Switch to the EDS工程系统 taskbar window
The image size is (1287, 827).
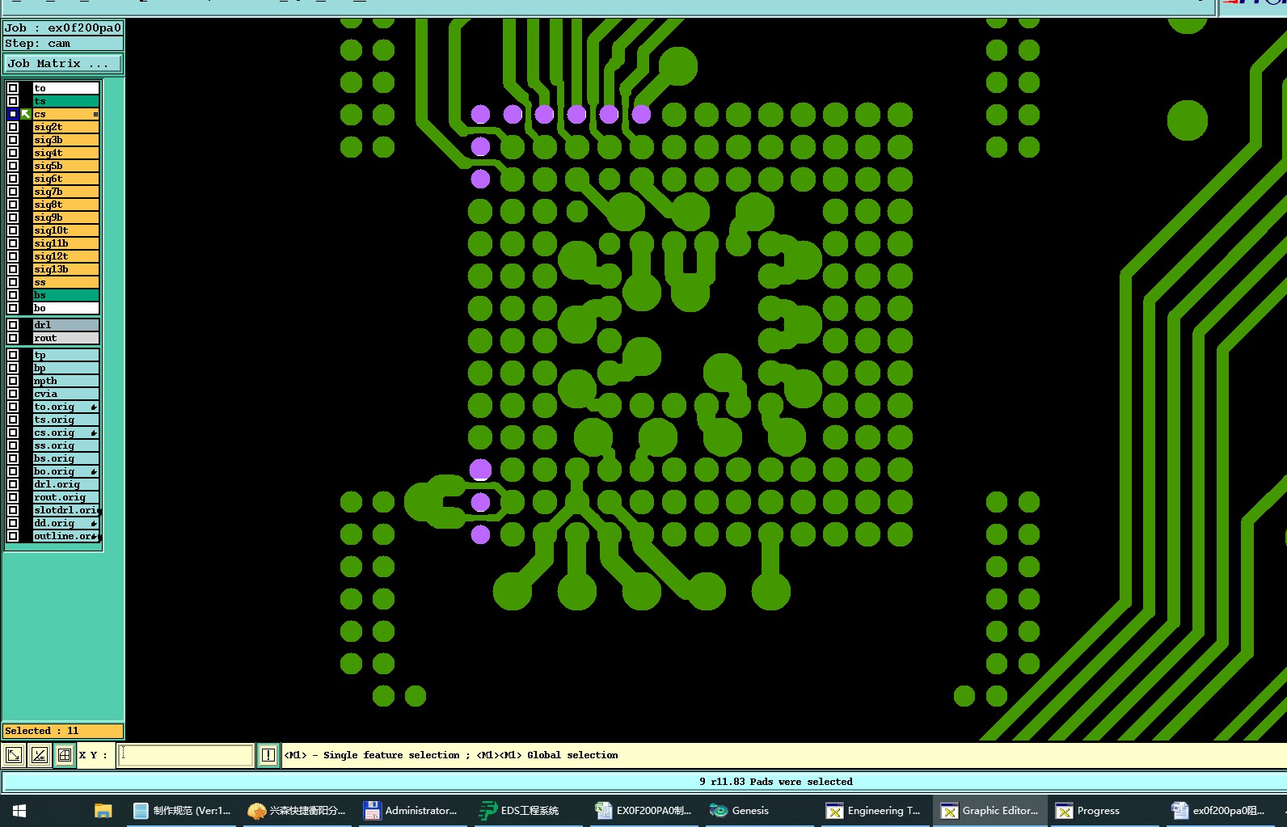point(527,810)
